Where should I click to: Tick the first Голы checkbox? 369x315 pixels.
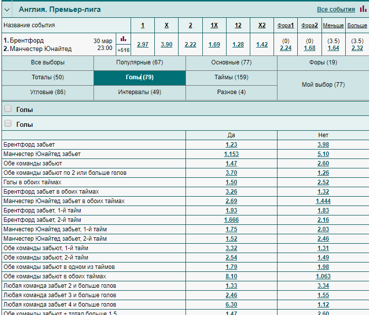click(8, 108)
